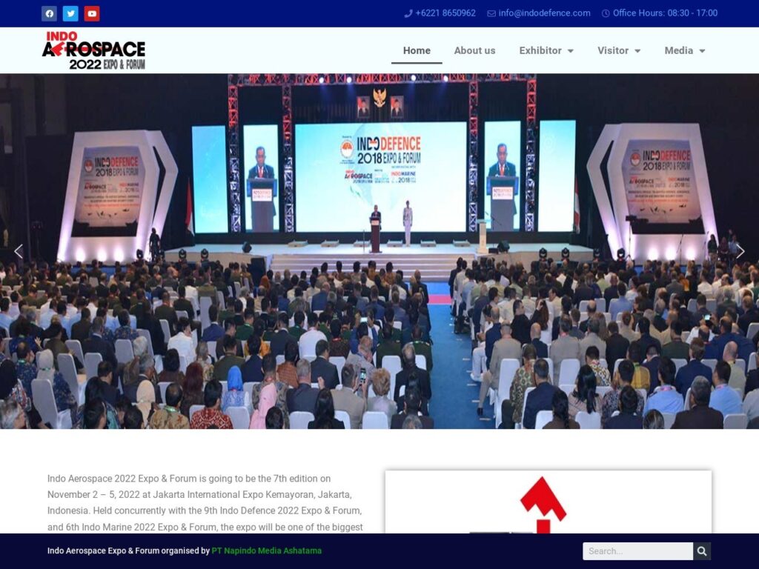759x569 pixels.
Task: Open the Media menu label
Action: coord(679,50)
